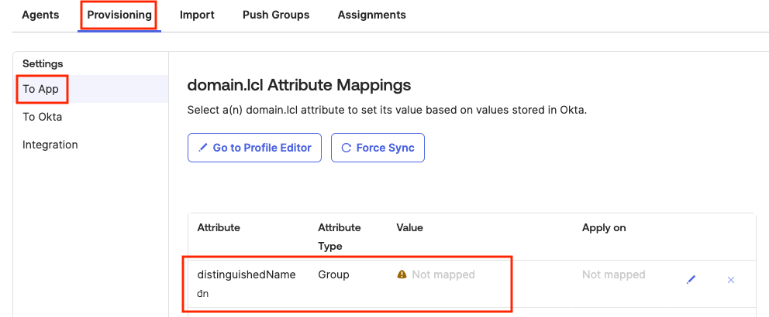Select To App in Settings sidebar
Screen dimensions: 769x317
[x=91, y=89]
